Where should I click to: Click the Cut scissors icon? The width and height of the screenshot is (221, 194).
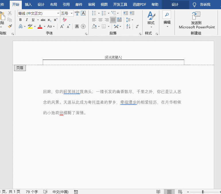point(10,13)
